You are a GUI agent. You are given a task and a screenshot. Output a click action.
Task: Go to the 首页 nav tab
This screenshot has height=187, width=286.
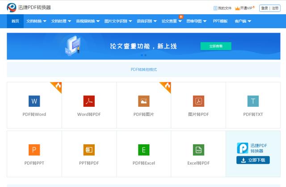point(15,21)
